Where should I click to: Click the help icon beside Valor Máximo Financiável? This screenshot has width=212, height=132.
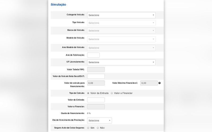click(160, 83)
